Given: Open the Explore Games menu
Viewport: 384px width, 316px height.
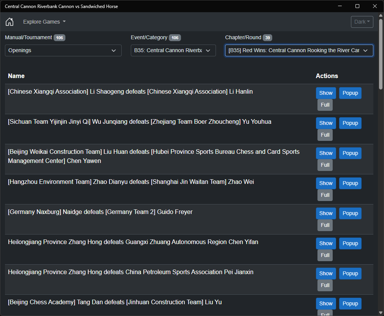Looking at the screenshot, I should click(x=44, y=22).
